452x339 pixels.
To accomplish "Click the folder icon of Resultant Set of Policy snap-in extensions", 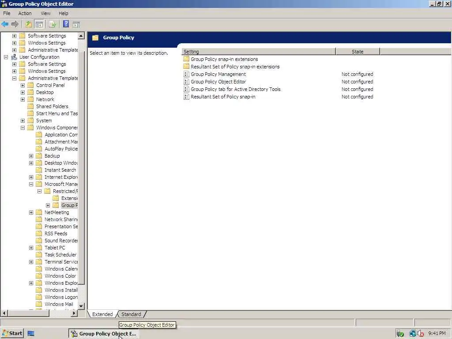I will pos(186,67).
